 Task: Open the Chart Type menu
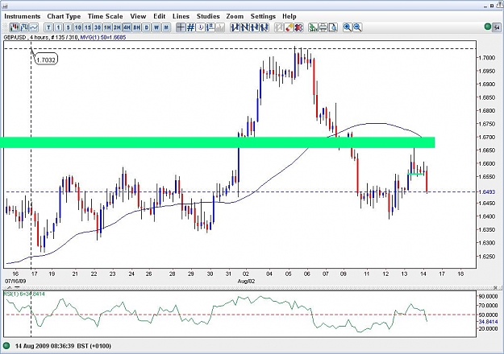(x=64, y=16)
